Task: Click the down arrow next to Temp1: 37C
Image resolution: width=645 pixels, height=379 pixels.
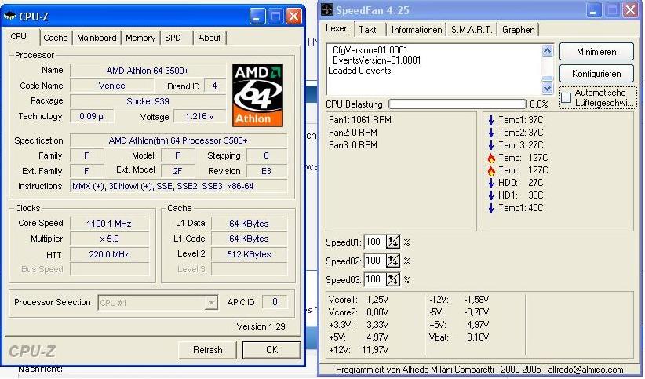Action: (491, 120)
